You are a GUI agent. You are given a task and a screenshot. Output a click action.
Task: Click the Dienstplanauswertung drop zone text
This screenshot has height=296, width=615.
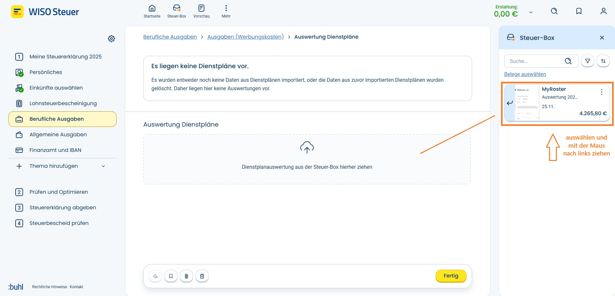307,167
